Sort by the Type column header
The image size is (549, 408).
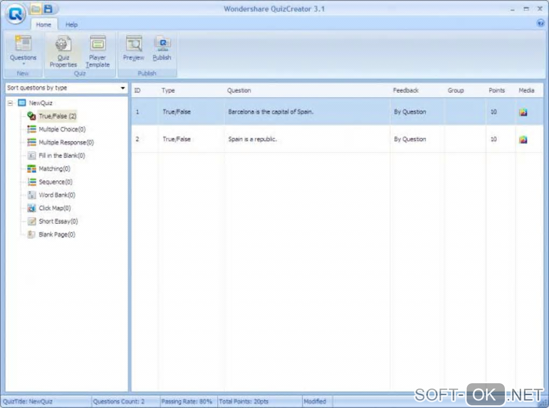(168, 90)
